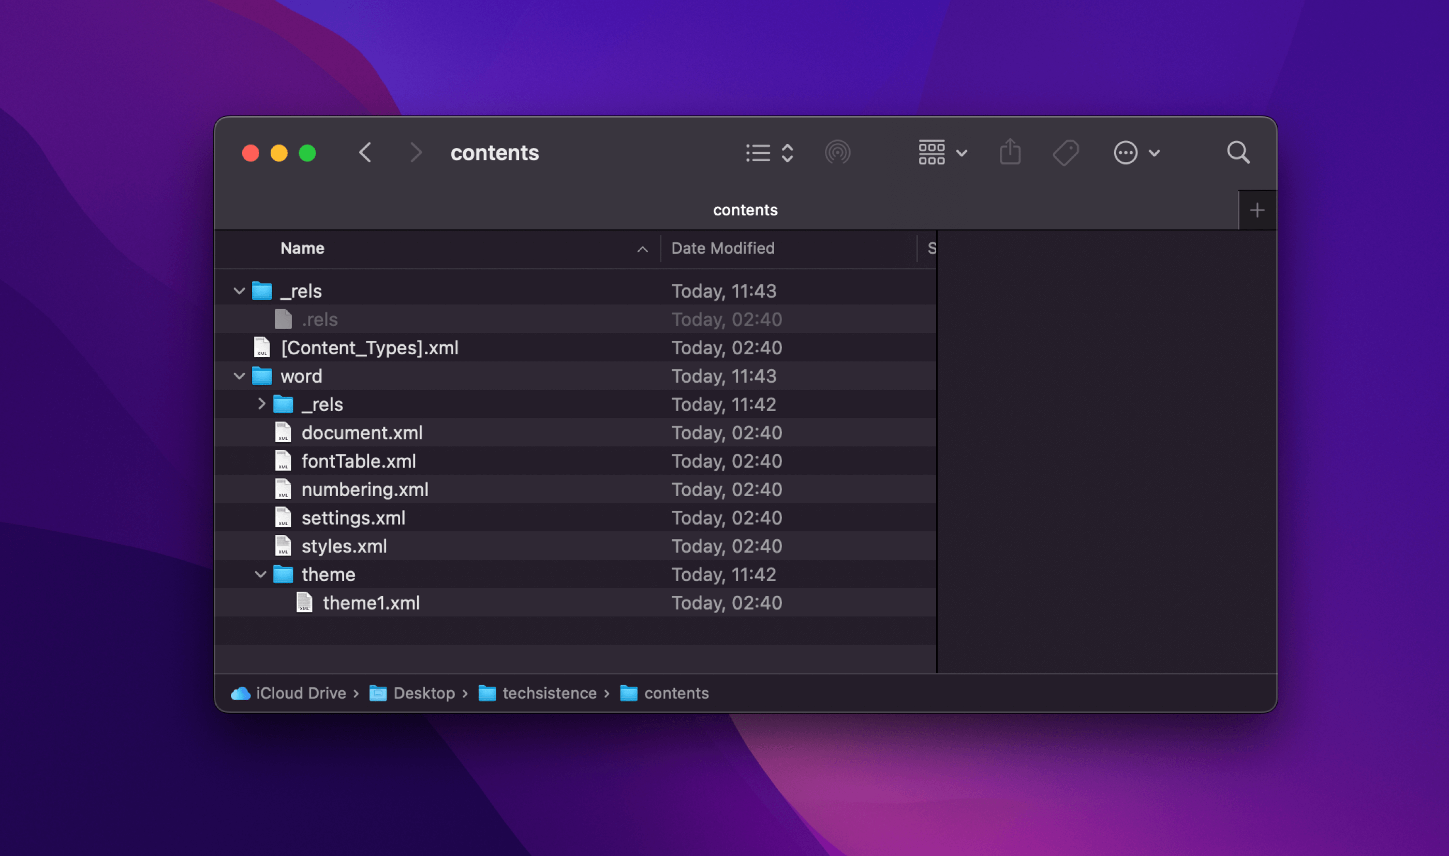The image size is (1449, 856).
Task: Select the document.xml file
Action: click(362, 432)
